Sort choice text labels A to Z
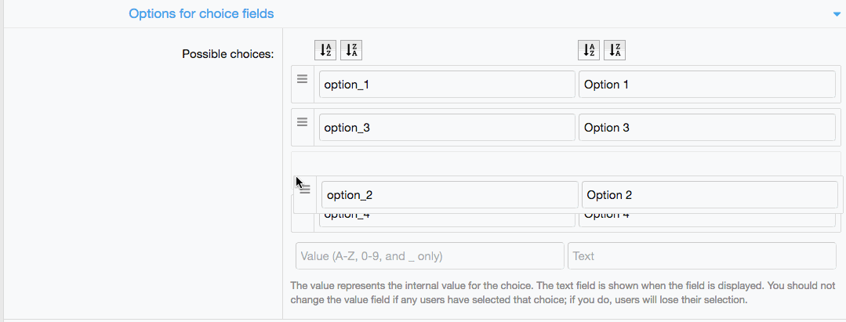 tap(589, 50)
